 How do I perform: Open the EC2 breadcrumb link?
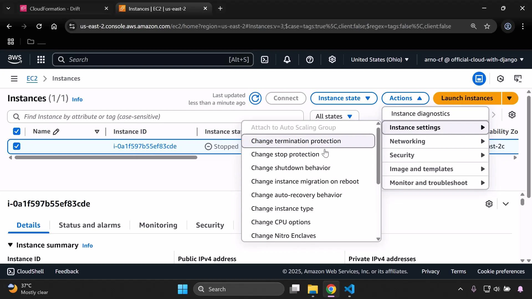coord(32,79)
